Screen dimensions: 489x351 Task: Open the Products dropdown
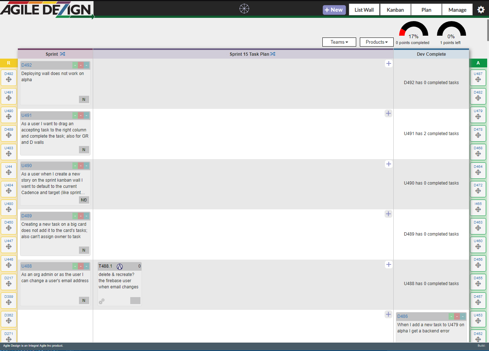point(377,42)
